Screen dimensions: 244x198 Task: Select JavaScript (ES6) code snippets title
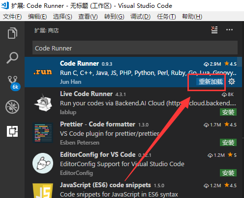tap(105, 185)
